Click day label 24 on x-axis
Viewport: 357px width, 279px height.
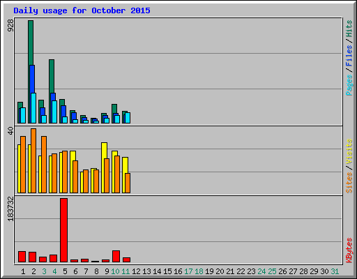point(261,271)
